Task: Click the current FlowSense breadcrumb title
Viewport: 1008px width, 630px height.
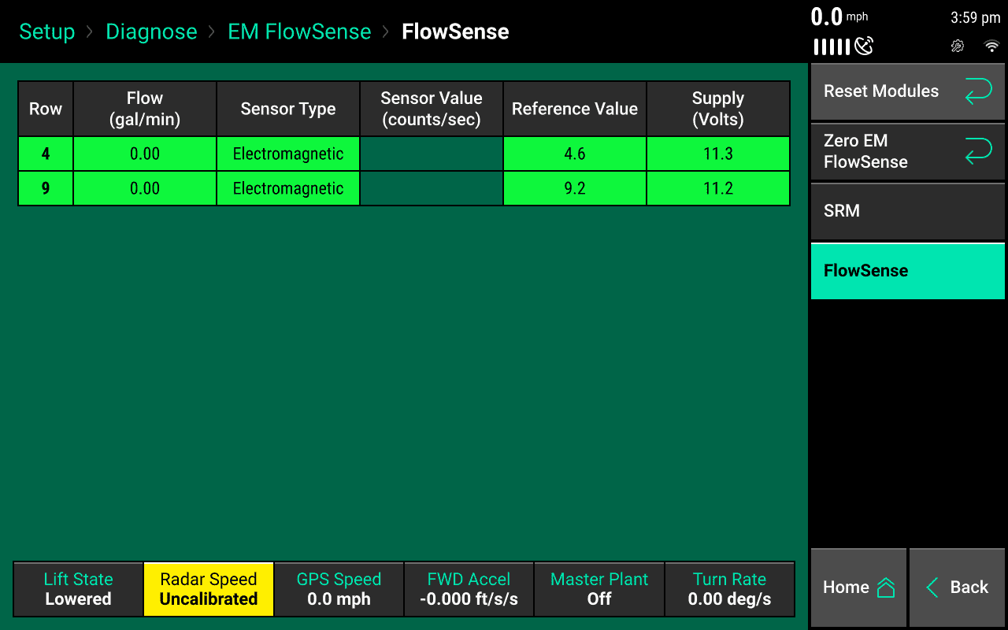Action: click(x=455, y=31)
